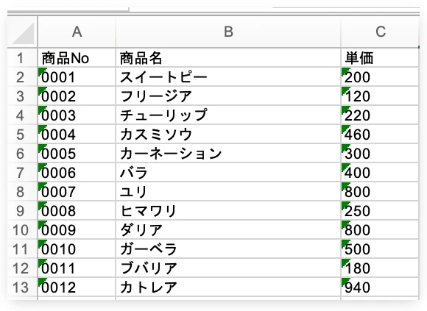Screen dimensions: 427x311
Task: Select column B header
Action: click(228, 32)
